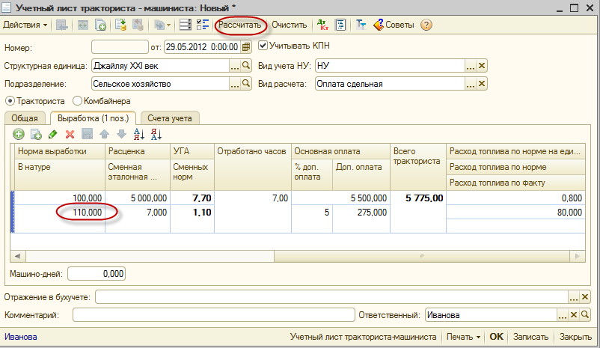
Task: Switch to the Общая tab
Action: (25, 117)
